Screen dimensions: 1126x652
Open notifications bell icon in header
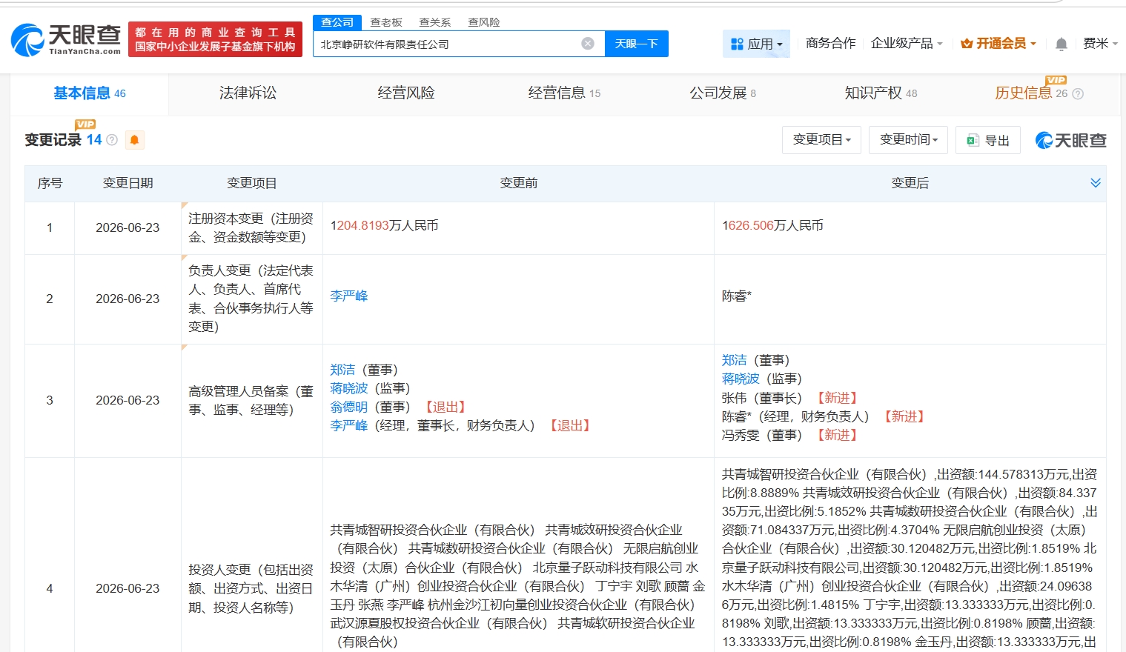click(x=1061, y=44)
